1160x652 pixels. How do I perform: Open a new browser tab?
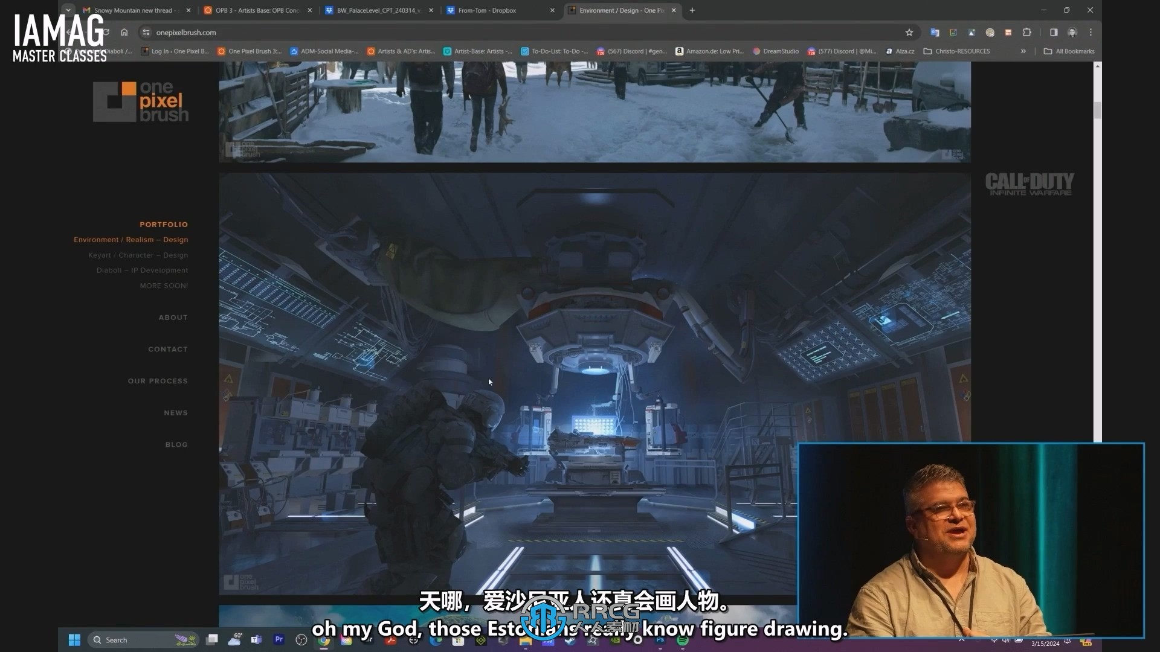(692, 10)
